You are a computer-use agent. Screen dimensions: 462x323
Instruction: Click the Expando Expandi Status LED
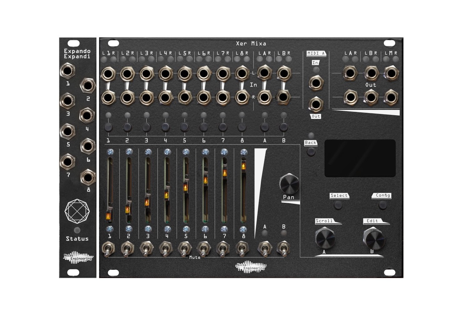(x=77, y=230)
